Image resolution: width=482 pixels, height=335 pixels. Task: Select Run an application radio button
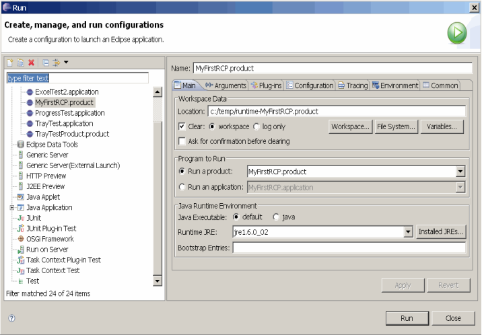pyautogui.click(x=182, y=187)
